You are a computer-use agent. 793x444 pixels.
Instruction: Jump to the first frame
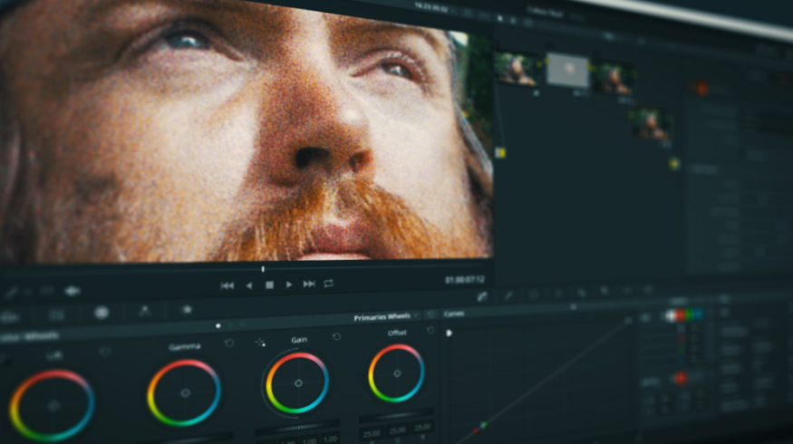coord(227,285)
